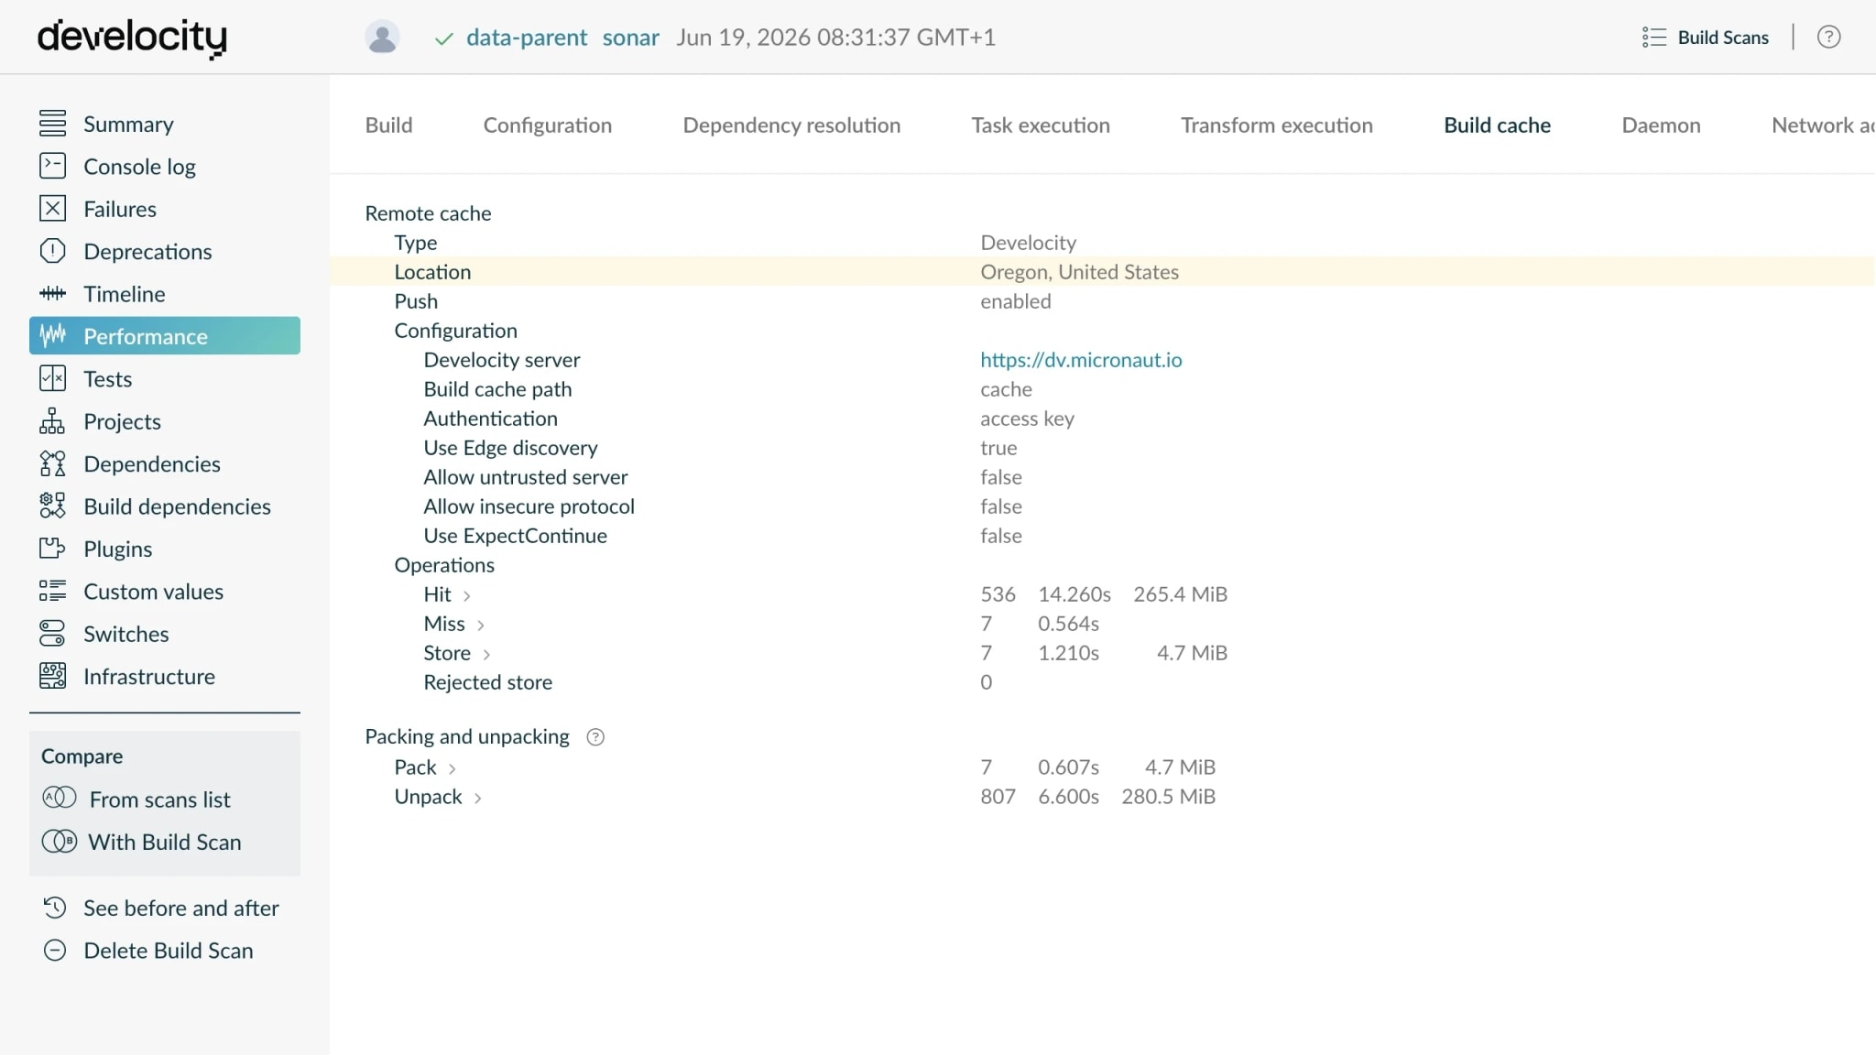
Task: Click the Custom values list icon
Action: click(52, 591)
